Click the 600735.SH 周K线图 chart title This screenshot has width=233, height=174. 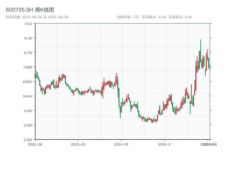30,10
